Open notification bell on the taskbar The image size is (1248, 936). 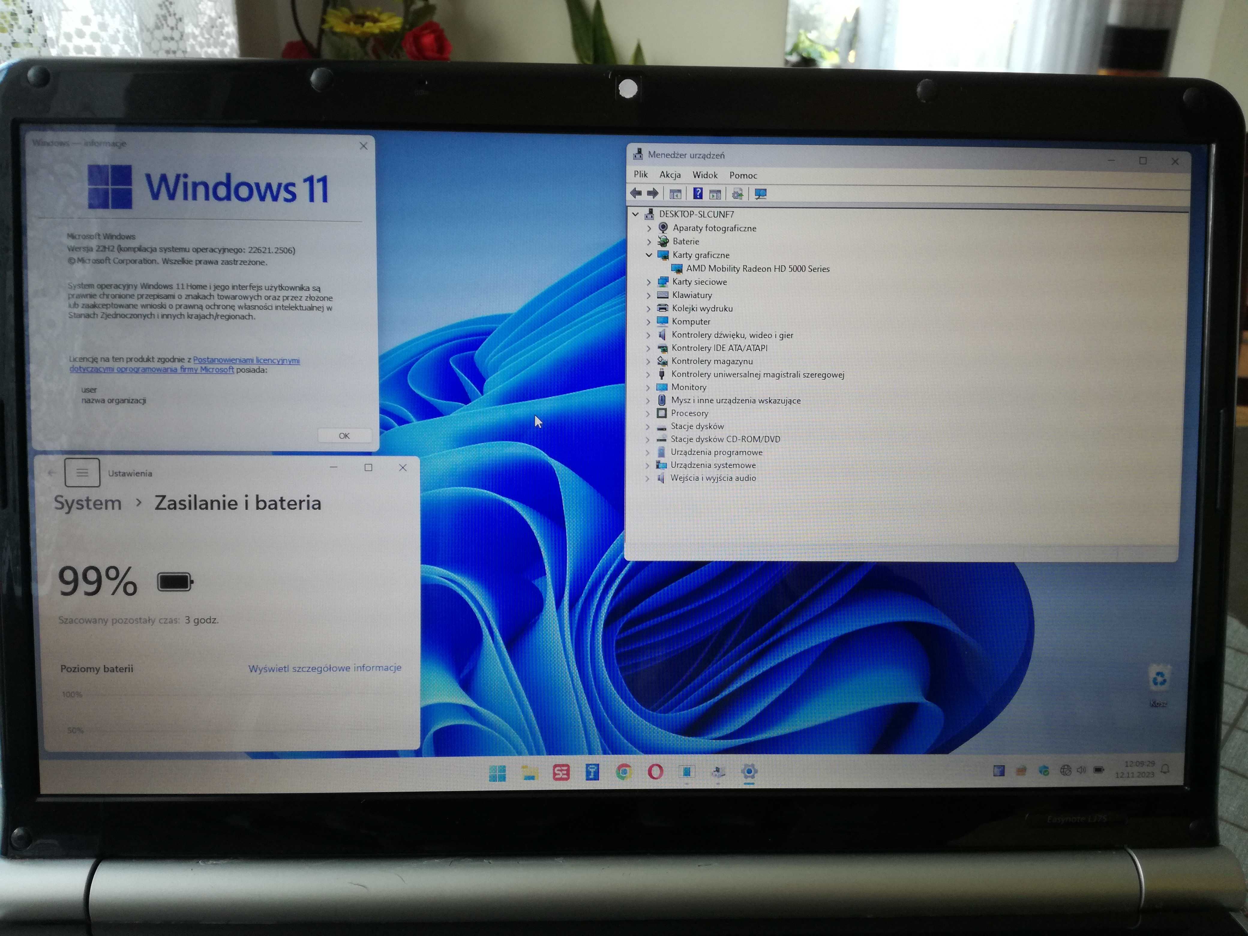pyautogui.click(x=1165, y=769)
